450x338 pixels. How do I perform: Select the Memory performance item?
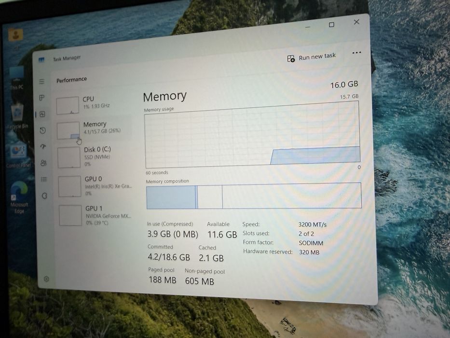(94, 130)
